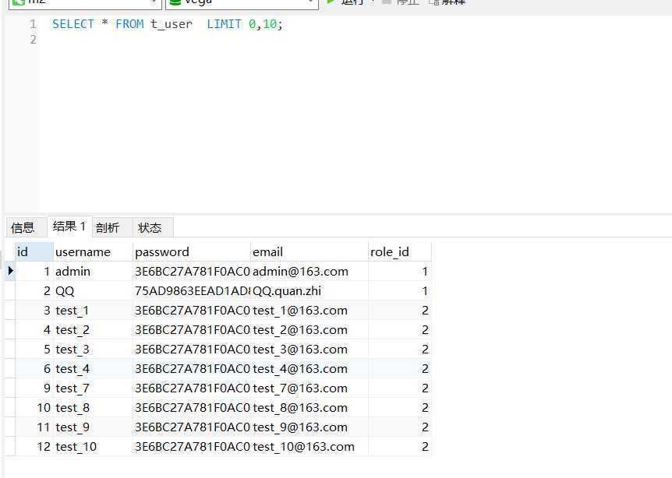Screen dimensions: 672x478
Task: Select the test_2 username cell
Action: click(93, 330)
